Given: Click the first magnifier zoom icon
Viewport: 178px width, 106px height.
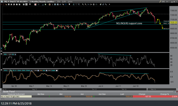Looking at the screenshot, I should click(83, 4).
